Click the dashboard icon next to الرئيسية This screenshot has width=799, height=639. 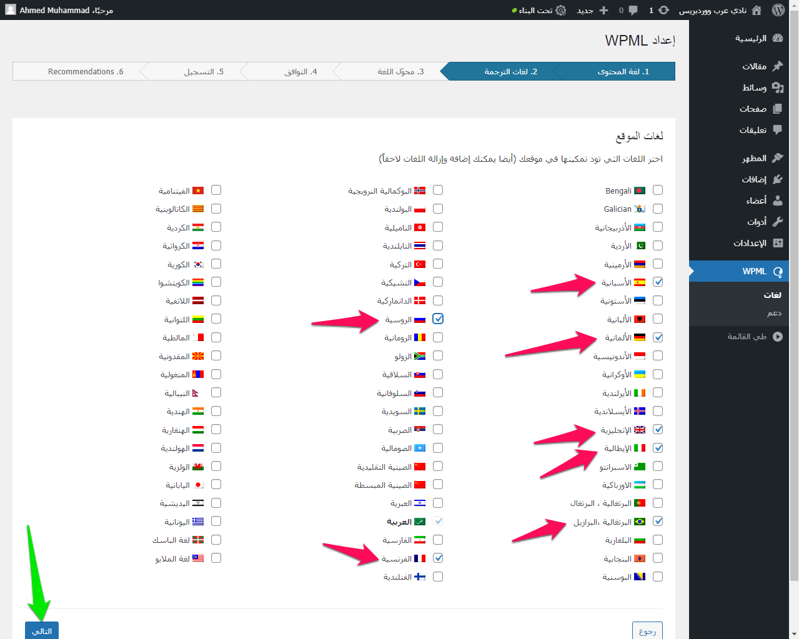coord(778,38)
